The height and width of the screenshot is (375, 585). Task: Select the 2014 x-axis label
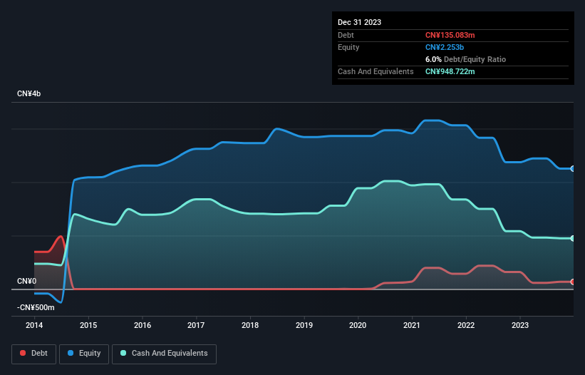34,326
